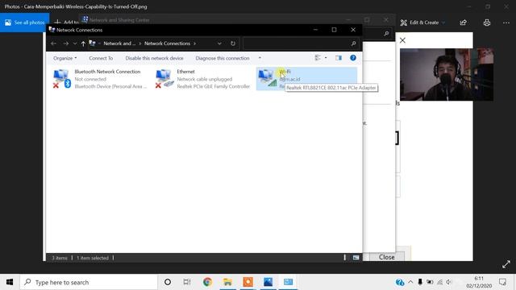Open Edit & Create menu in Photos
This screenshot has height=290, width=516.
pos(422,23)
